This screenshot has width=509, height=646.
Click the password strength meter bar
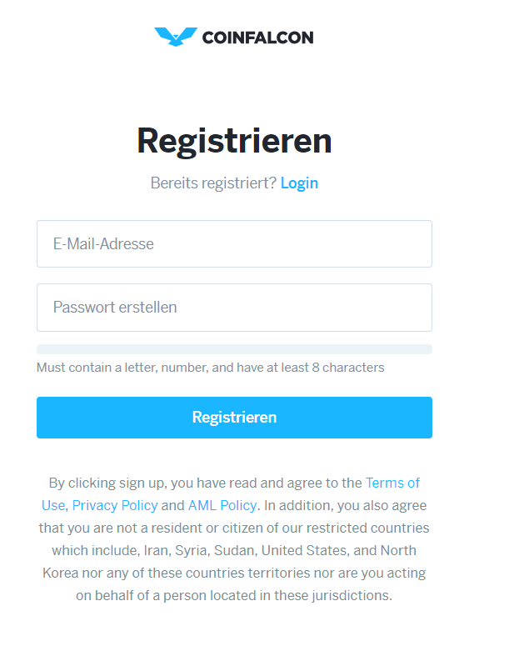click(x=234, y=349)
